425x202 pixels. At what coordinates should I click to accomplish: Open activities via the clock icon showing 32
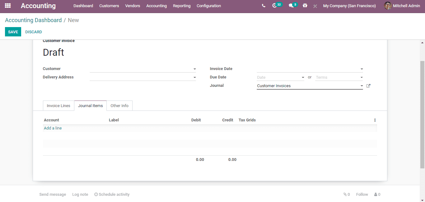(x=275, y=6)
